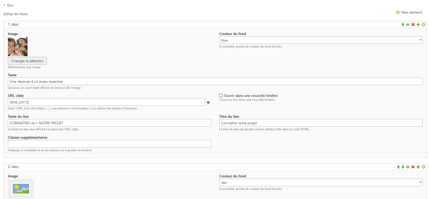Click the 'Editez les blocs' text
Viewport: 429px width, 199px height.
(x=15, y=14)
